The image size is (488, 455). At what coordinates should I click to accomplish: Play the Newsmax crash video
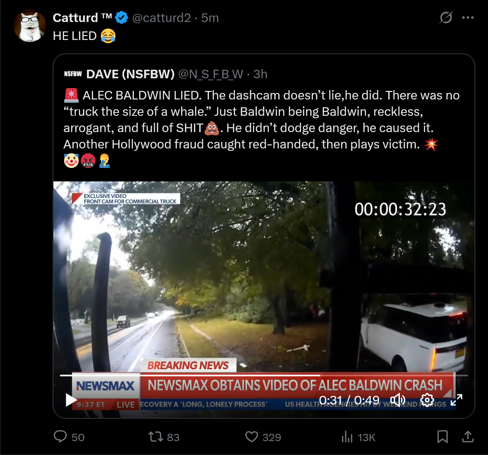point(71,400)
